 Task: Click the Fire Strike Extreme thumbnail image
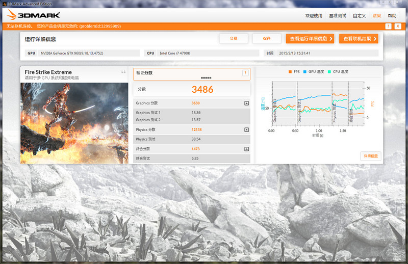click(74, 123)
